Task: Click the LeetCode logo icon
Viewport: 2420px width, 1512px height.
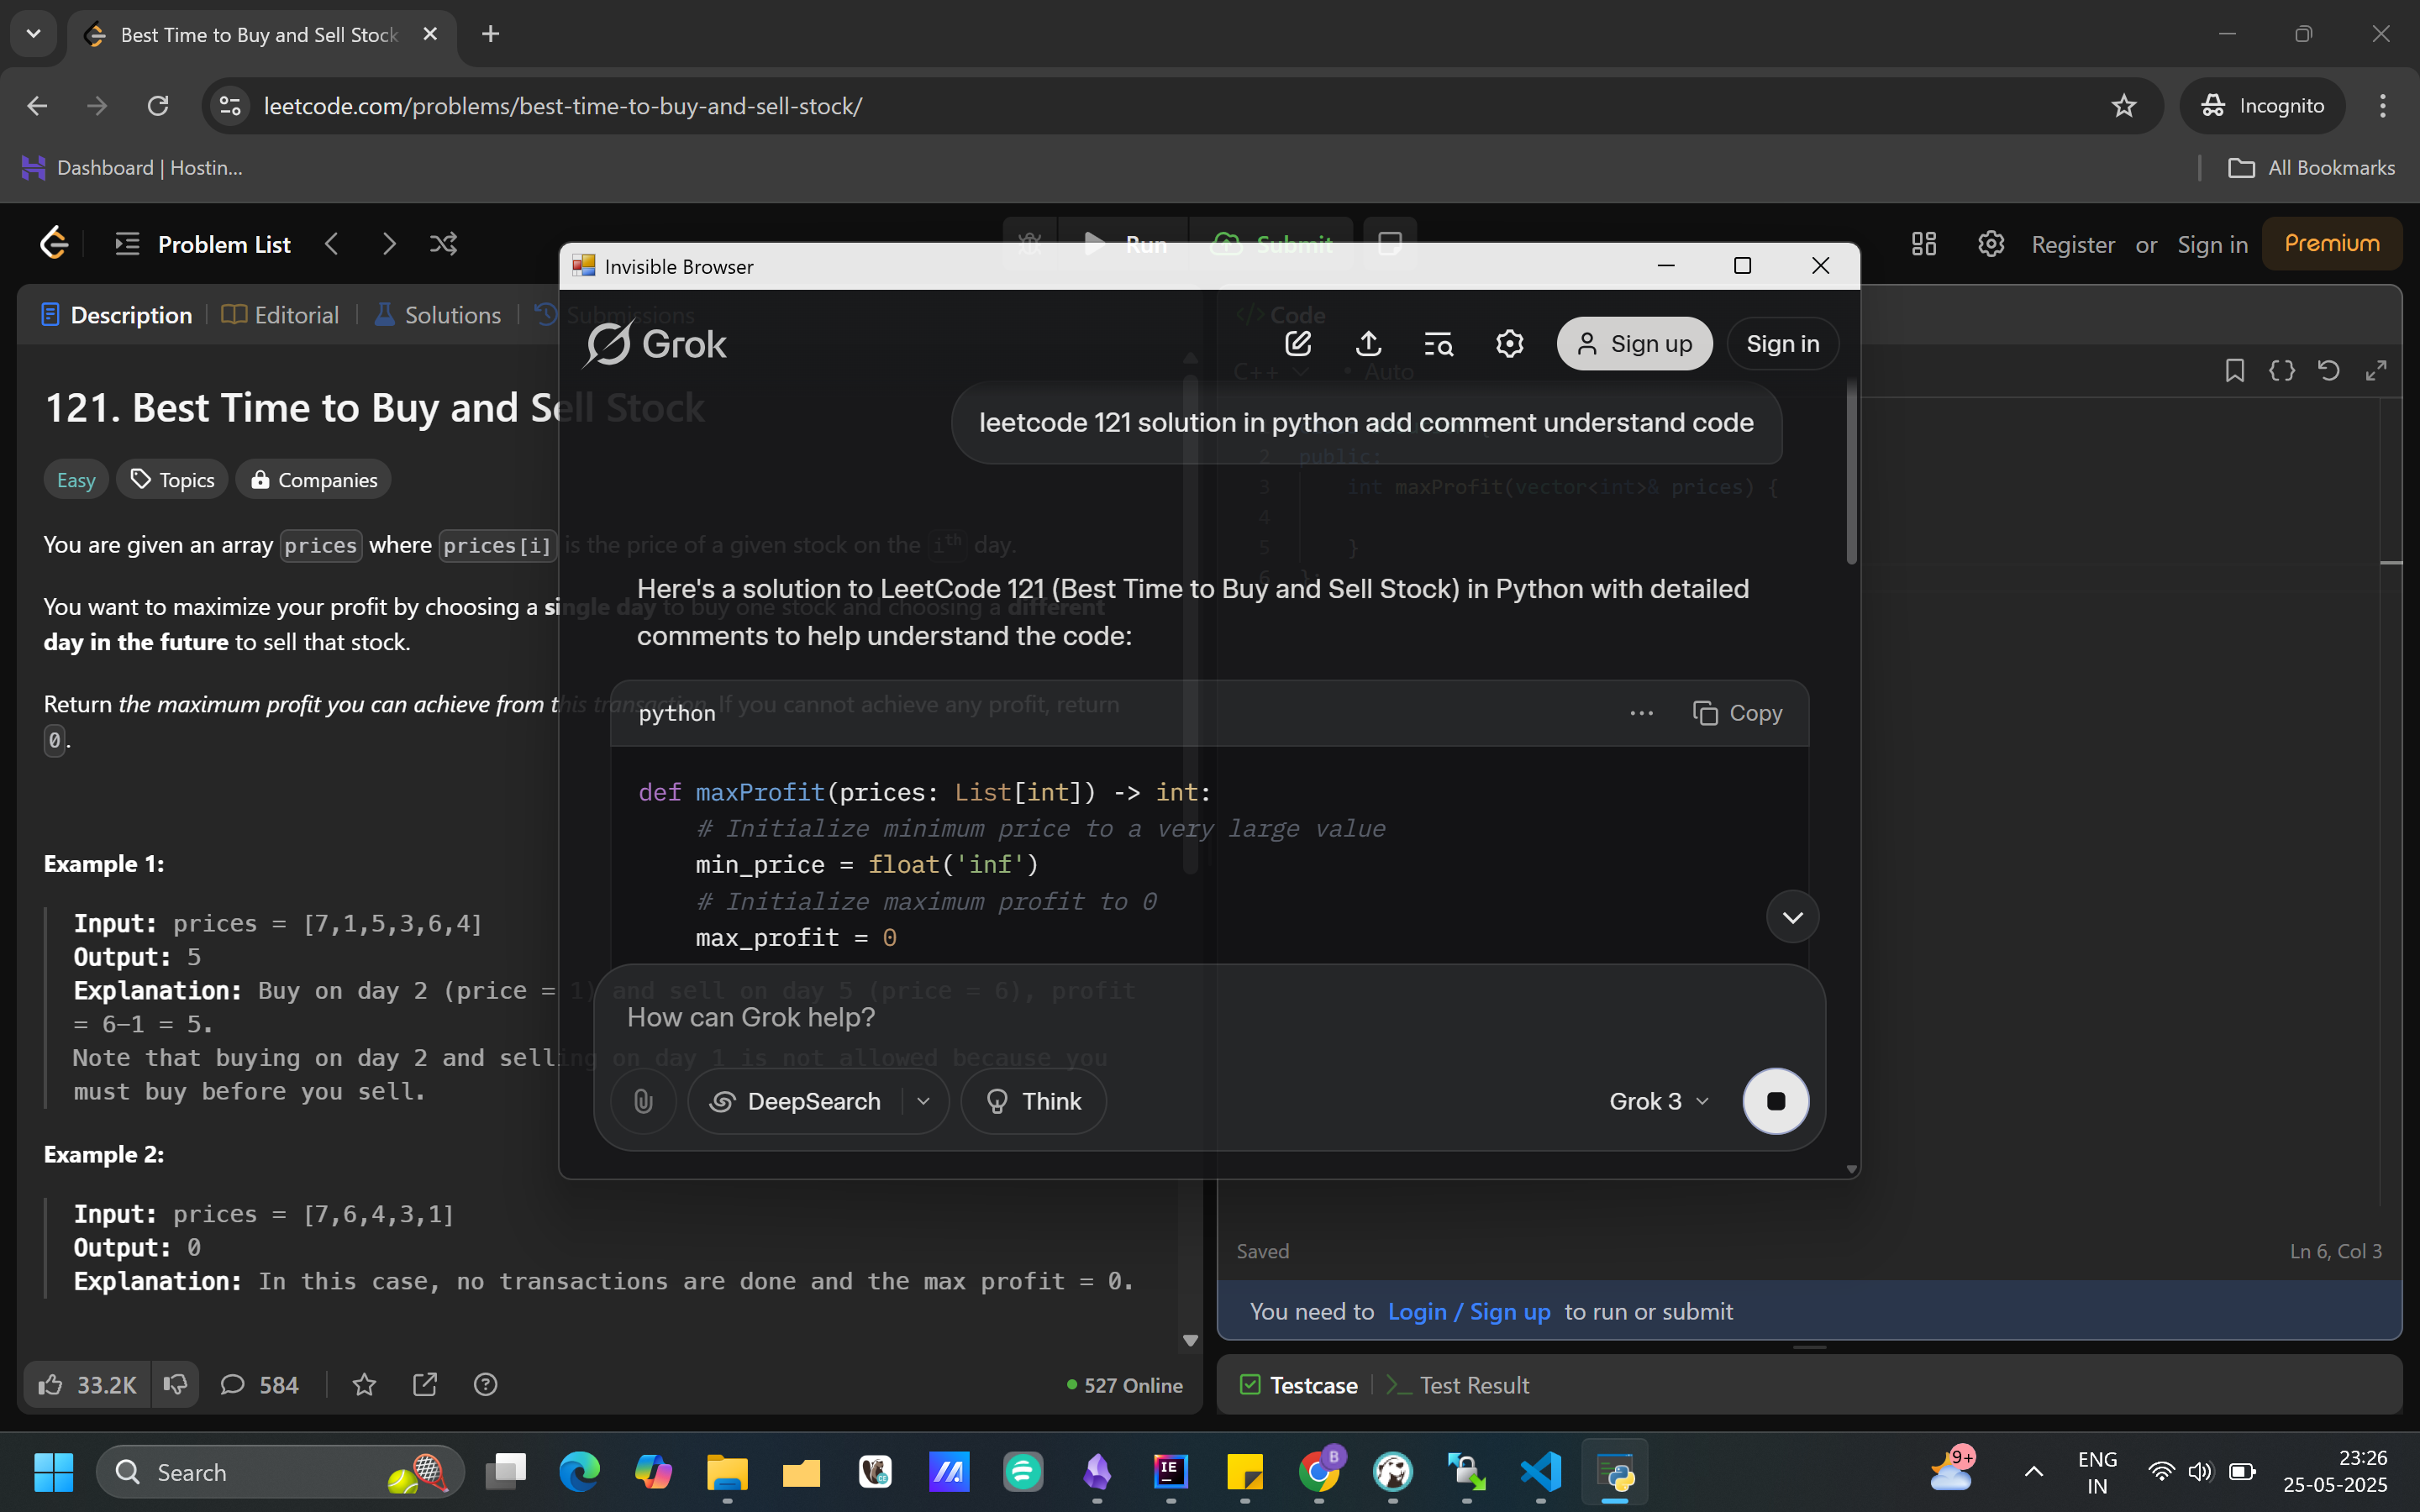Action: [x=54, y=243]
